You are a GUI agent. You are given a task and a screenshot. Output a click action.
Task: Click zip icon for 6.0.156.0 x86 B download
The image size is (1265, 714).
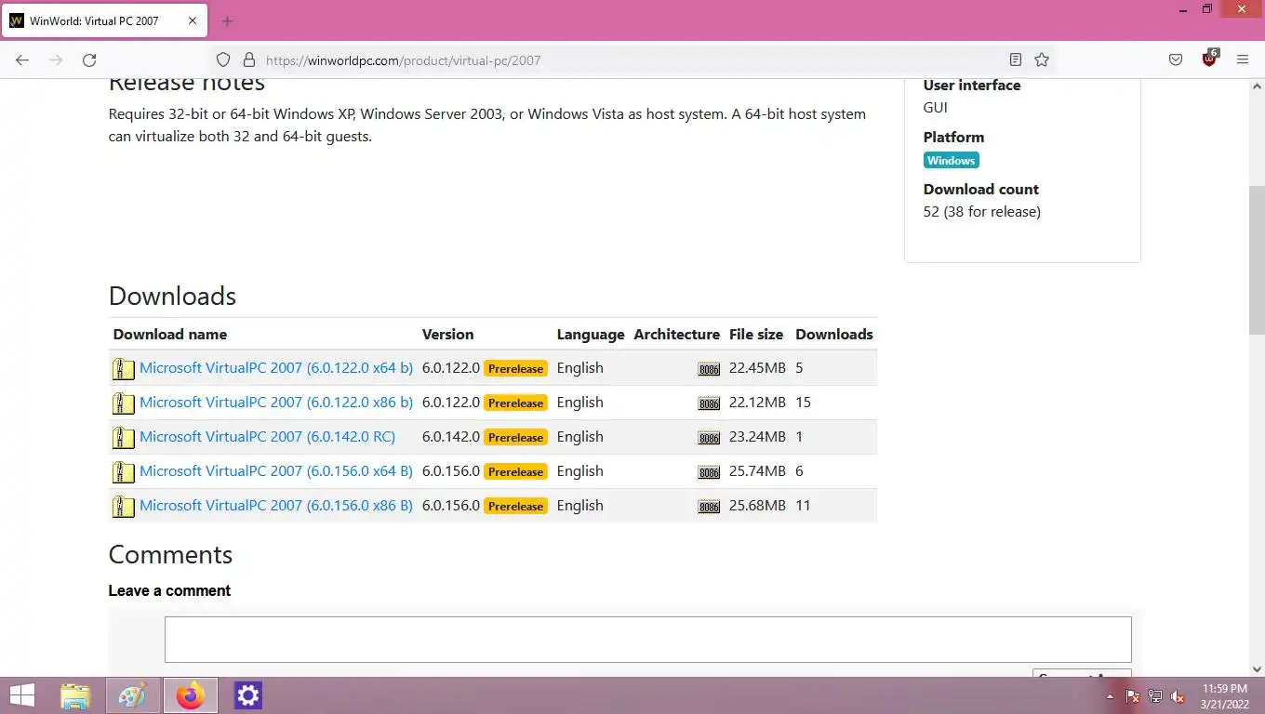(x=124, y=507)
